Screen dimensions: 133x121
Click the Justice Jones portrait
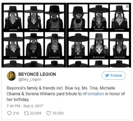(x=78, y=16)
